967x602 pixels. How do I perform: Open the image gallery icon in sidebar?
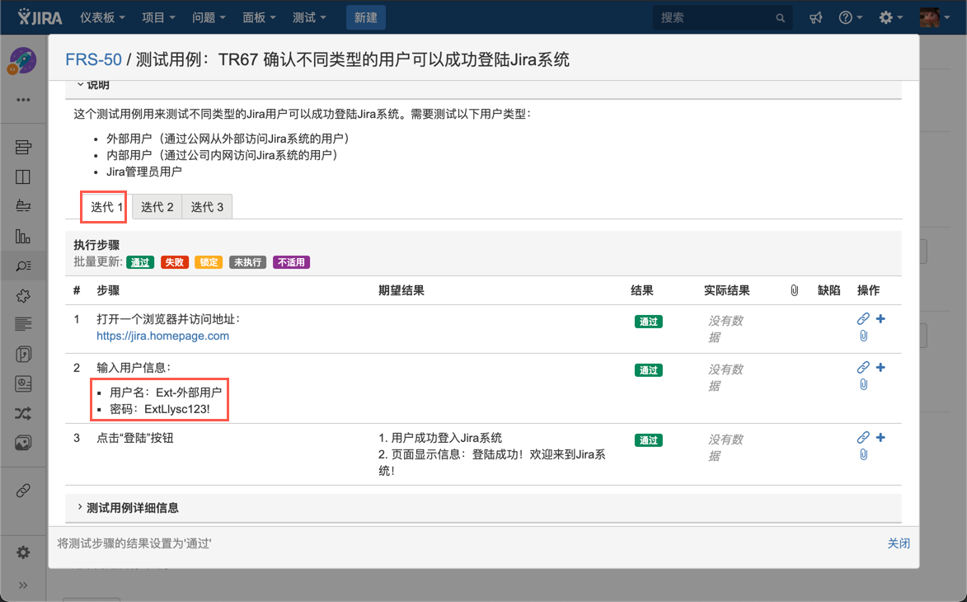point(23,443)
